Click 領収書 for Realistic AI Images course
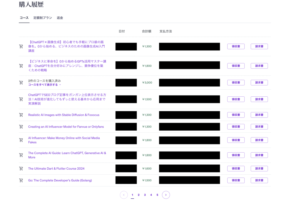 pyautogui.click(x=236, y=115)
